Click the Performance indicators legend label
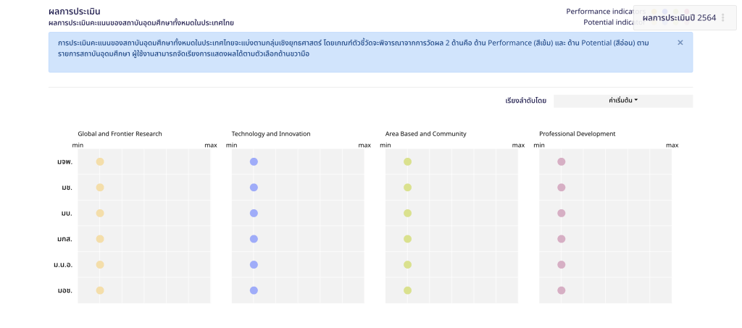The image size is (742, 328). pos(606,12)
